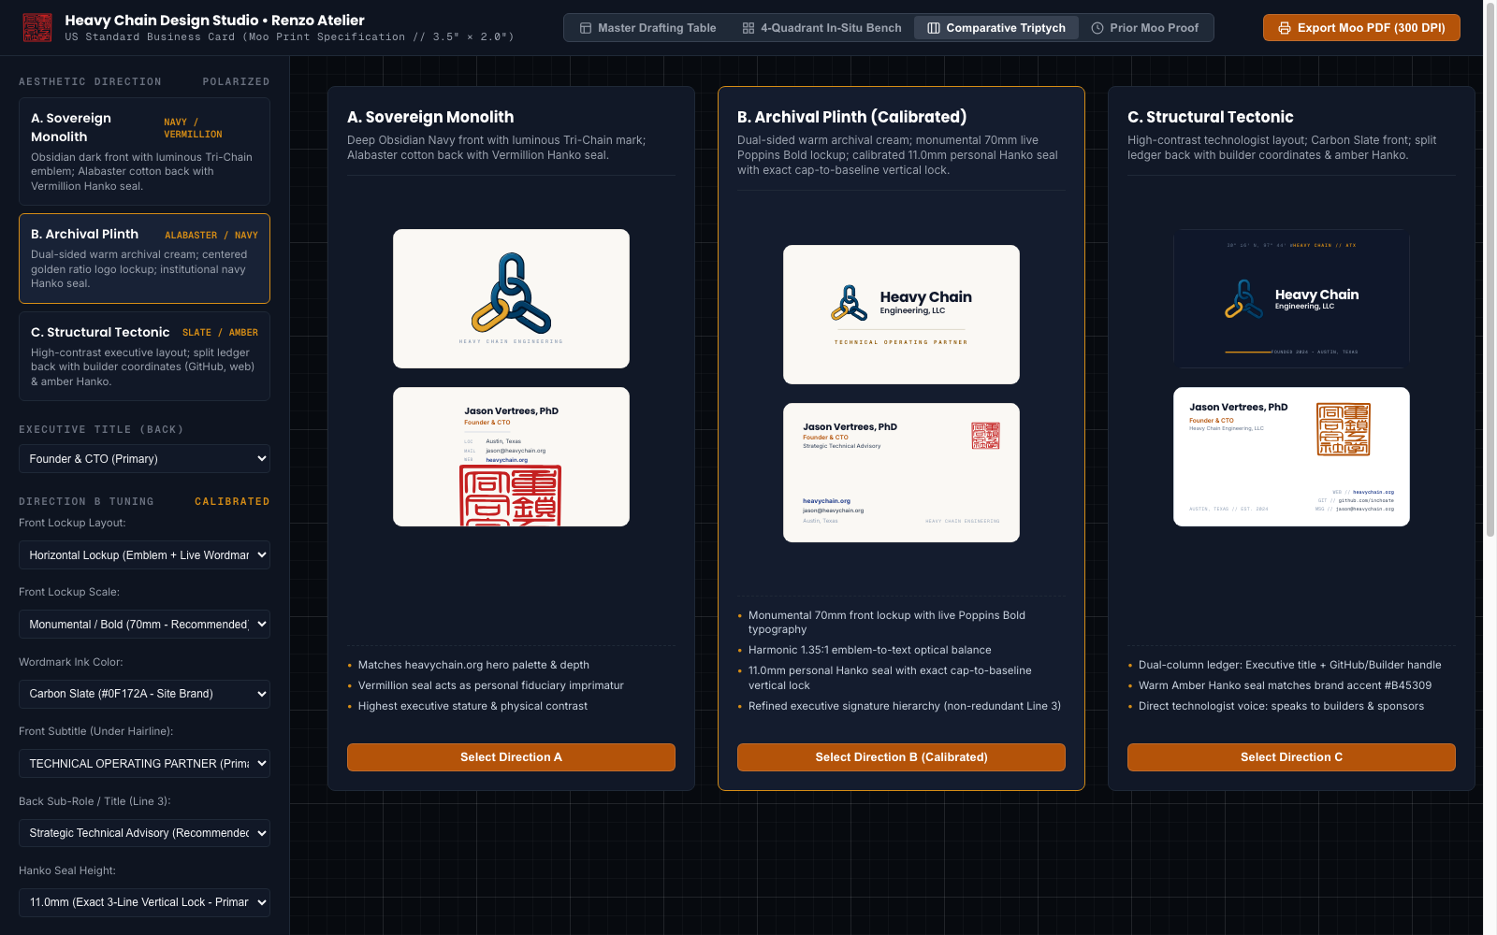Choose B. Archival Plinth direction in sidebar
This screenshot has width=1497, height=935.
coord(144,259)
